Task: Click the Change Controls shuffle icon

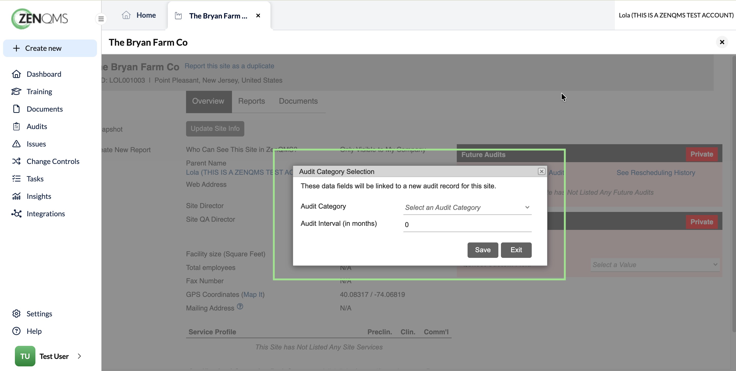Action: pyautogui.click(x=16, y=161)
